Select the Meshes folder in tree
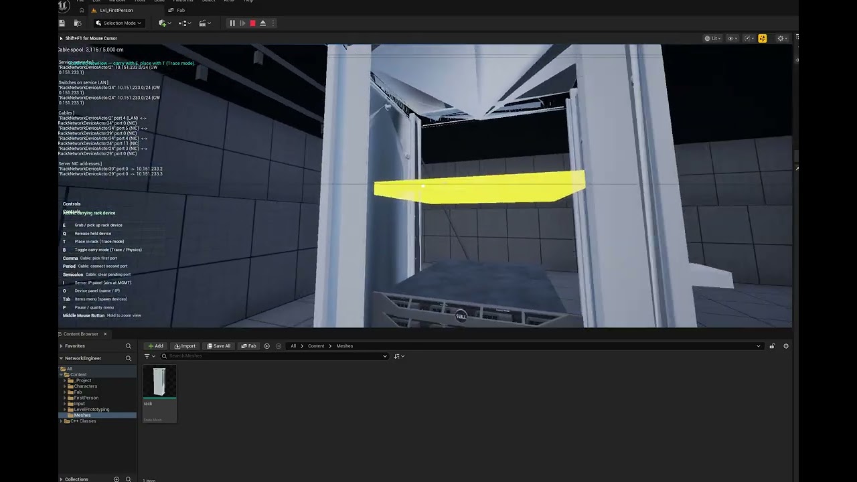 pyautogui.click(x=82, y=415)
